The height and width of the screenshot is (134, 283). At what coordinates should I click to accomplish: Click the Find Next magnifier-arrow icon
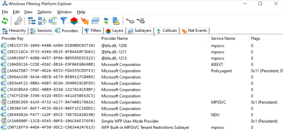click(x=141, y=21)
